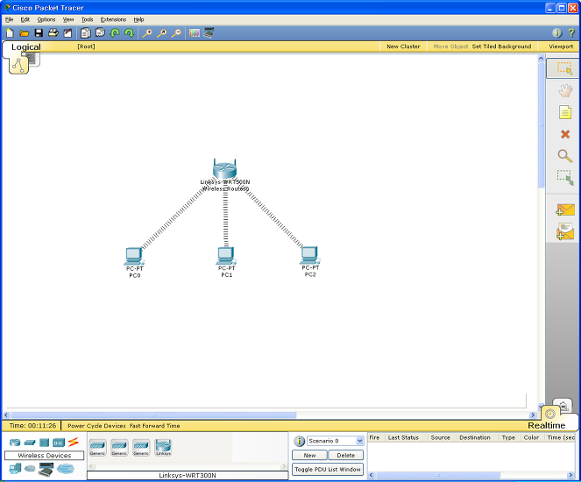Image resolution: width=581 pixels, height=482 pixels.
Task: Select the Place Note tool
Action: point(565,112)
